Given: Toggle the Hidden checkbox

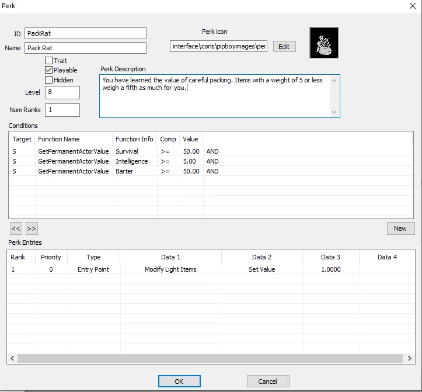Looking at the screenshot, I should [48, 80].
